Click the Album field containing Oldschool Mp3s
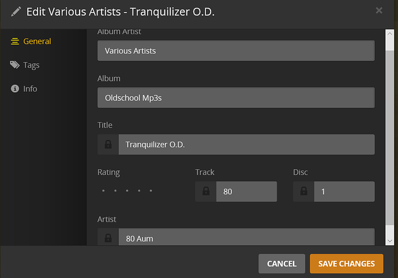The image size is (398, 278). (236, 97)
